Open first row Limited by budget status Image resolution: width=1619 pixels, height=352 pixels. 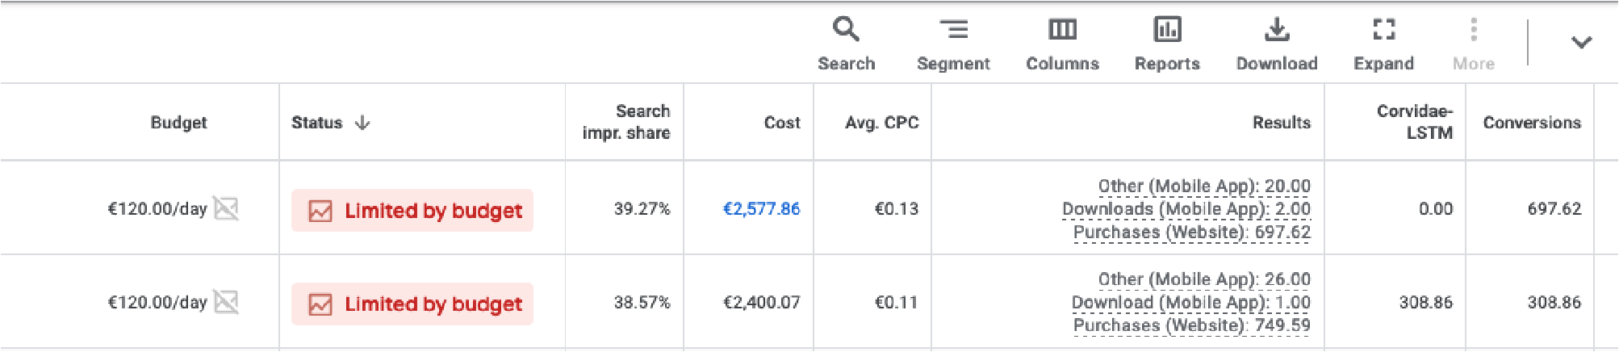coord(412,211)
